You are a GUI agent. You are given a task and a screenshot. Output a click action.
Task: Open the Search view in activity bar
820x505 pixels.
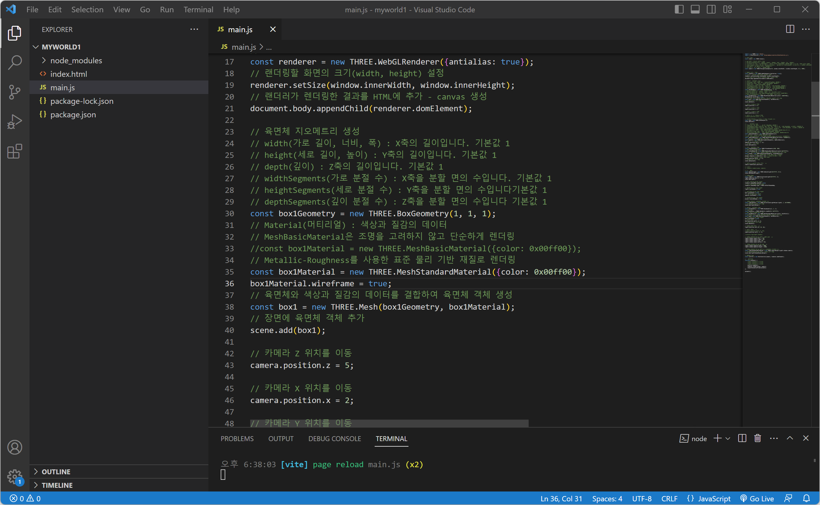pyautogui.click(x=15, y=62)
